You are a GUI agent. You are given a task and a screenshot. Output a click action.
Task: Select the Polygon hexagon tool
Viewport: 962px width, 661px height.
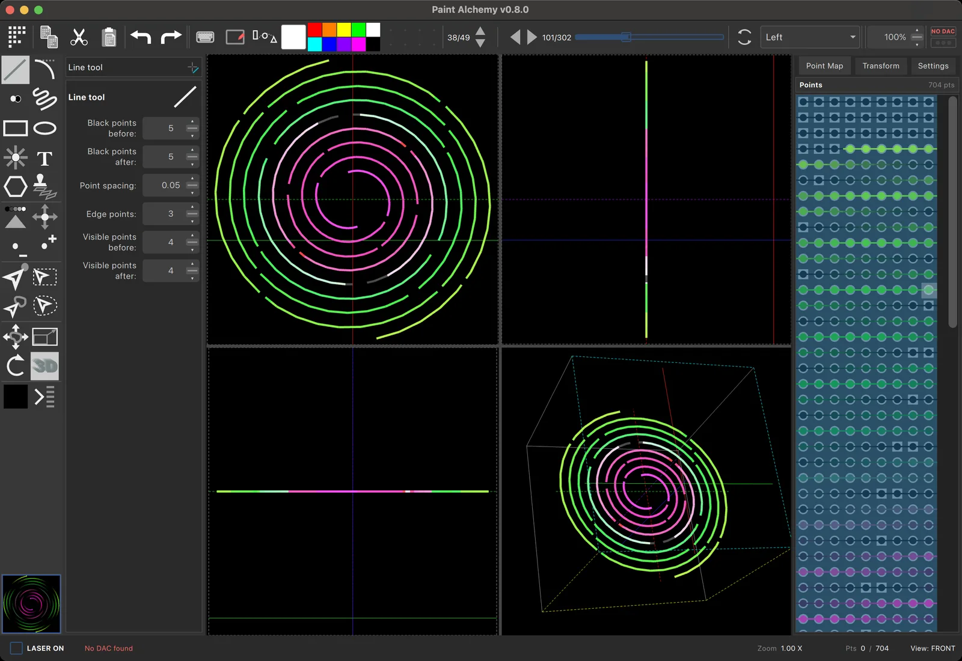16,187
